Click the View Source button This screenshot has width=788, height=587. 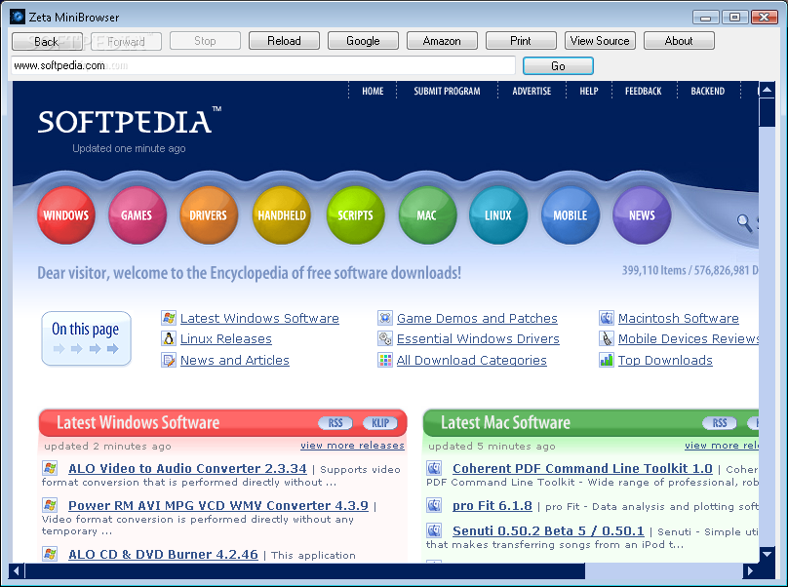click(600, 41)
